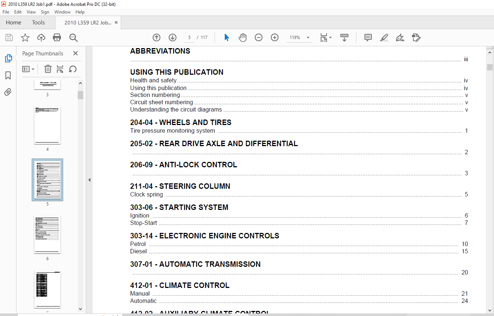Open the Window menu
The image size is (494, 316).
click(x=62, y=12)
